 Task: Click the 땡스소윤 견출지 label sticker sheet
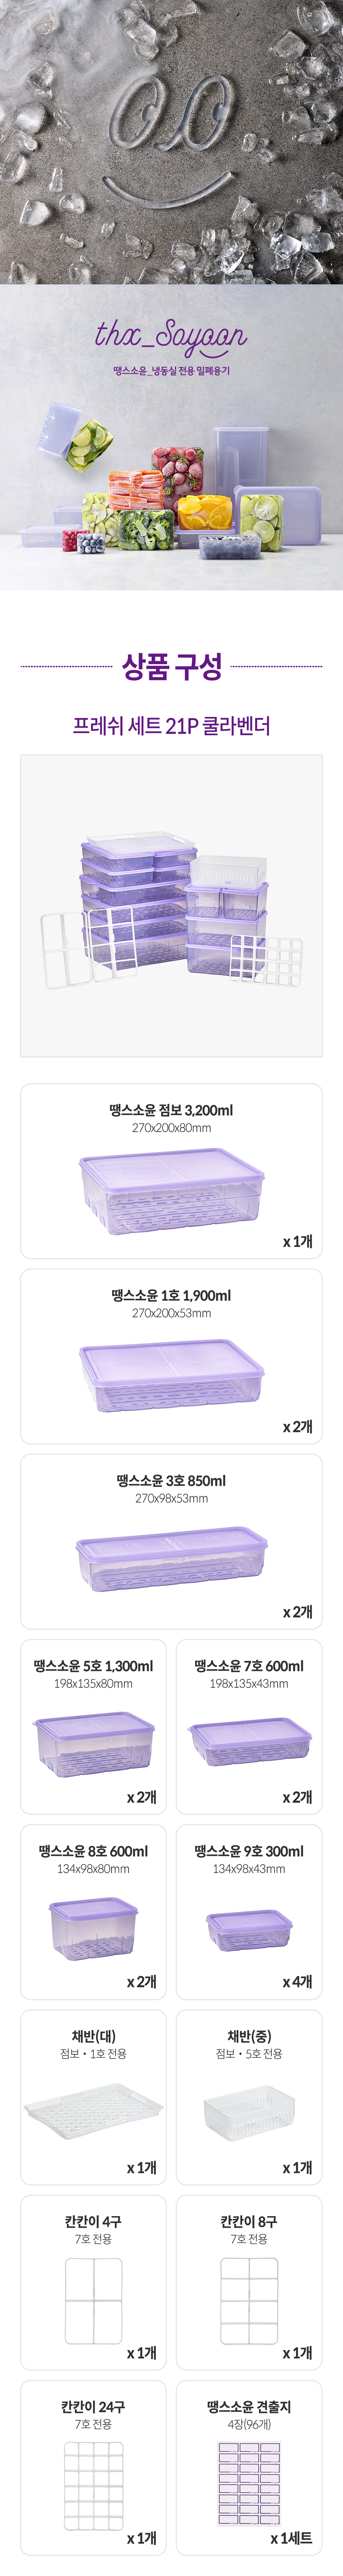(249, 2486)
